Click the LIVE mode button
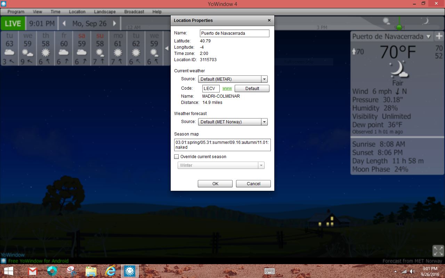 coord(13,24)
